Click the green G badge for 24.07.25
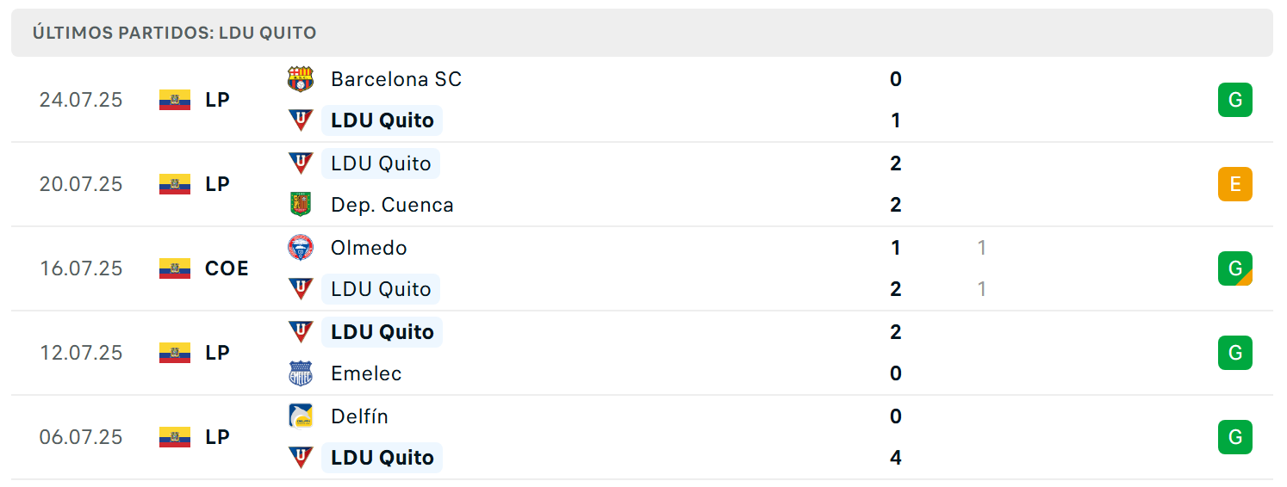Screen dimensions: 1287x487 (x=1235, y=100)
